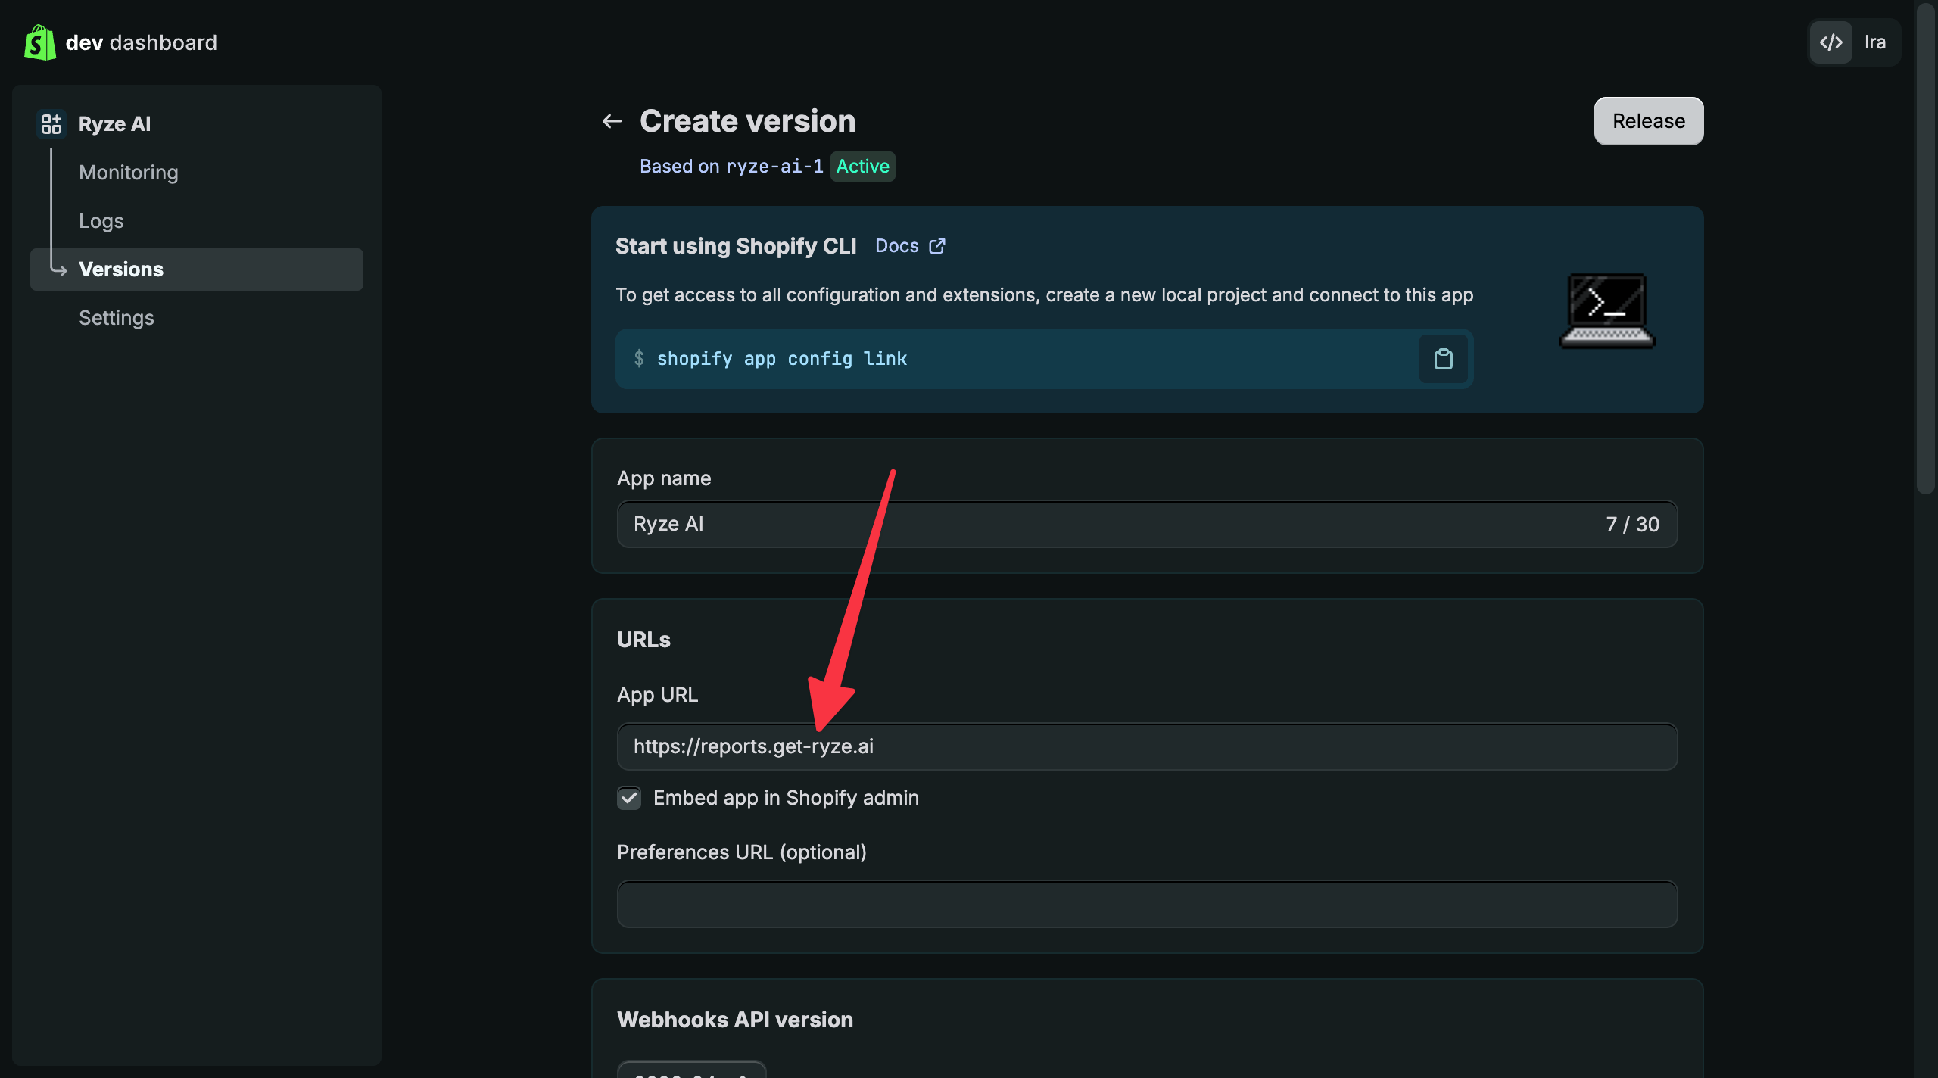Open the Logs section
Screen dimensions: 1938x1078
(101, 221)
